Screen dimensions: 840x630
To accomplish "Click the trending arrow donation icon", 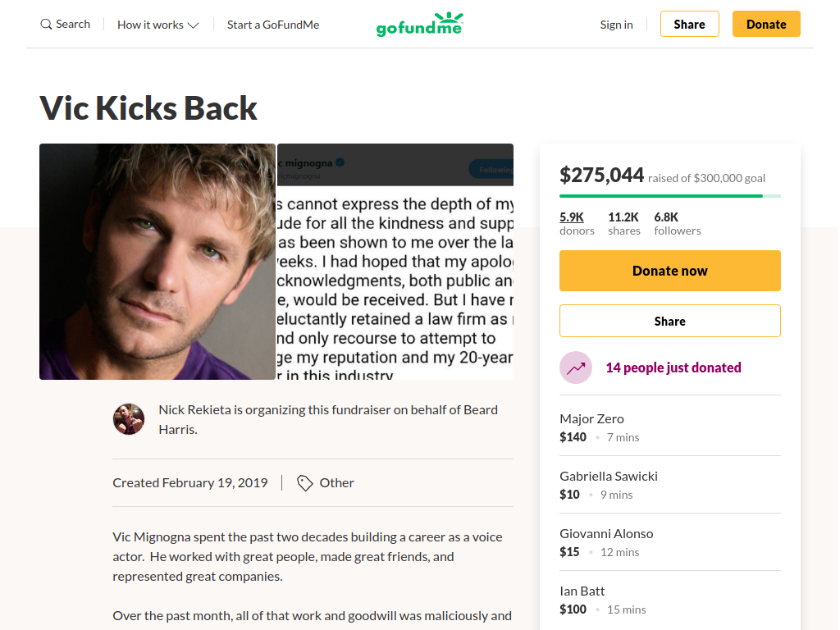I will click(x=576, y=367).
